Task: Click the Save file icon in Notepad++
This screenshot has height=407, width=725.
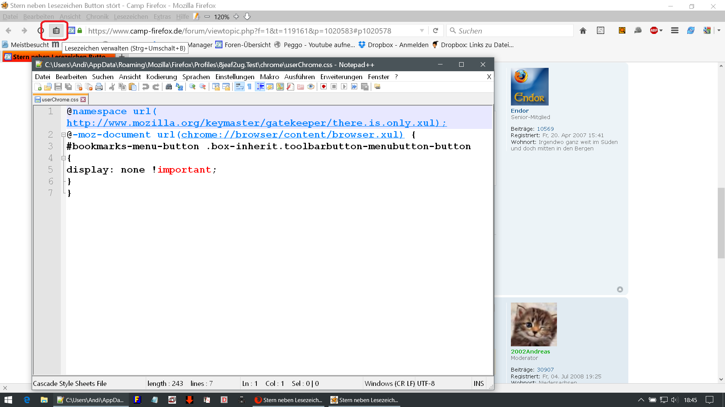Action: (58, 87)
